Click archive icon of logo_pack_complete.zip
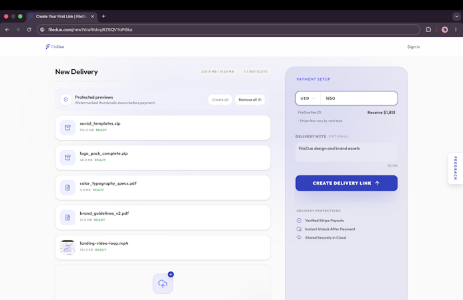 (67, 157)
